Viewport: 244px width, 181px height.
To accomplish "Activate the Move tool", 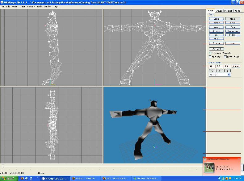I will (233, 19).
